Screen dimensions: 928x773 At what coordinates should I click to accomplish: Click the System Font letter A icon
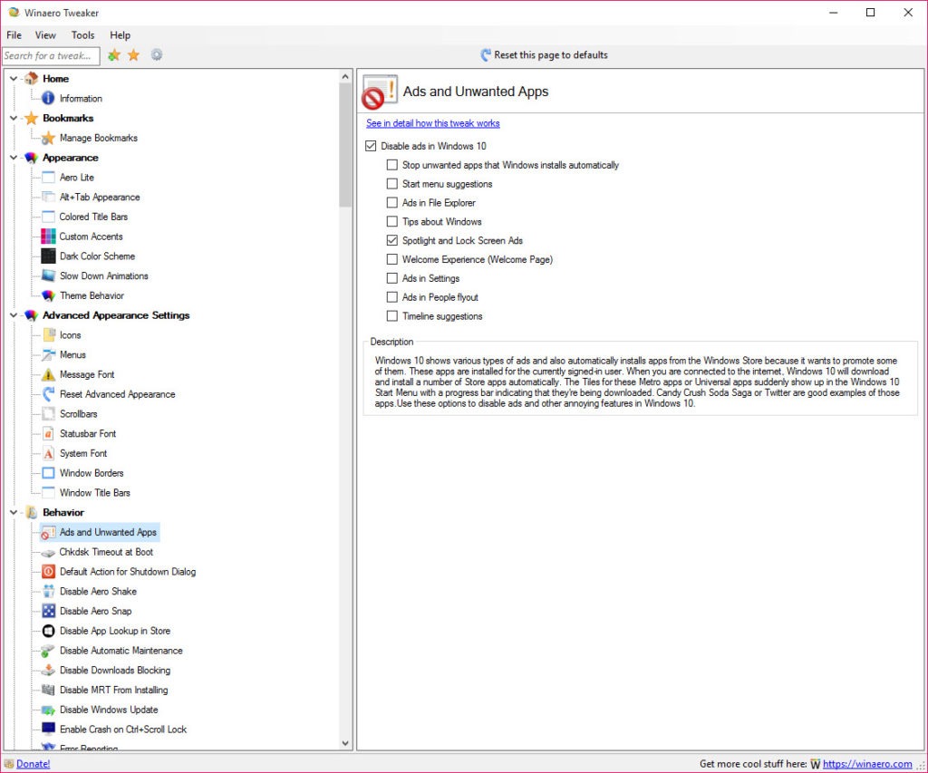(48, 453)
